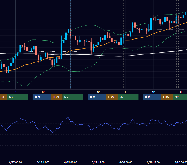This screenshot has height=165, width=187.
Task: Click the hour label 12 above 6/27 12:00
Action: 43,92
